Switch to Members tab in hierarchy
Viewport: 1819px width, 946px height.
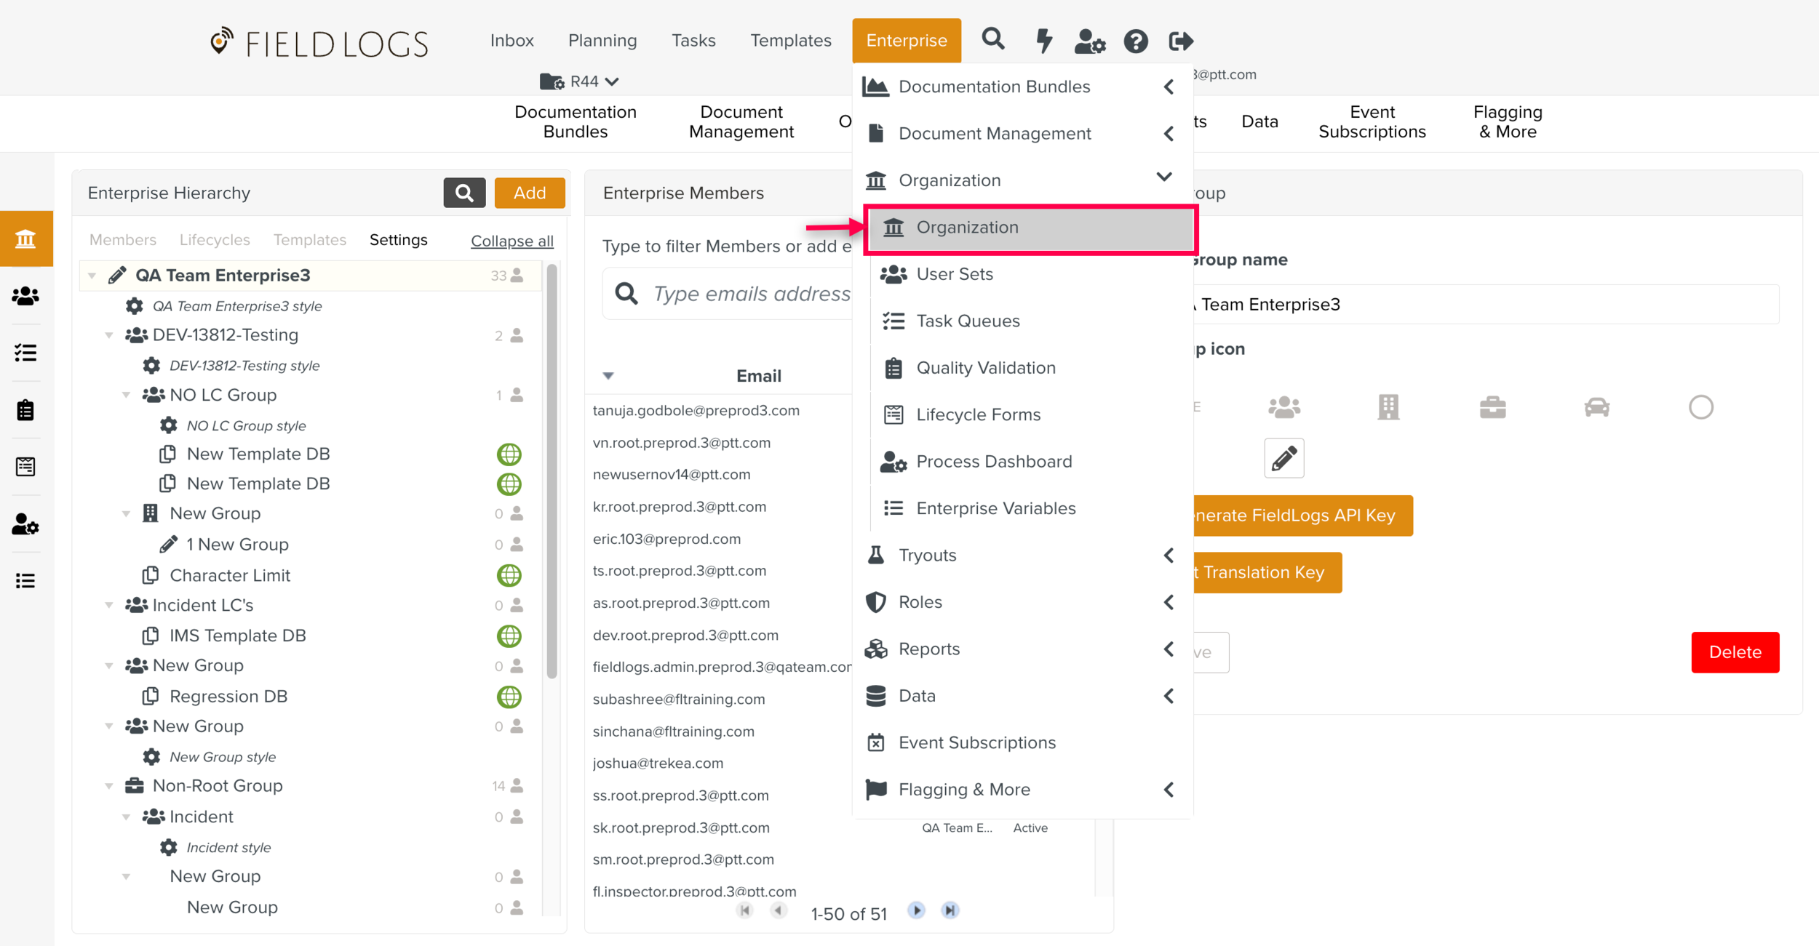[122, 240]
